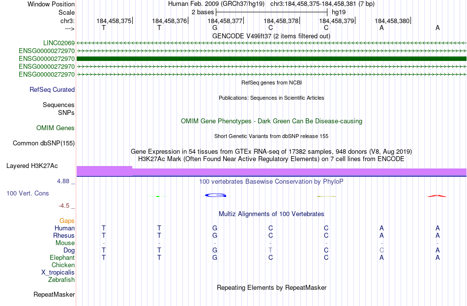
Task: Click the "100 Vert. Cons" track label
Action: click(28, 194)
